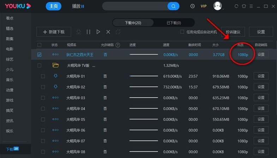
Task: Open the avatar account dropdown
Action: pos(218,6)
